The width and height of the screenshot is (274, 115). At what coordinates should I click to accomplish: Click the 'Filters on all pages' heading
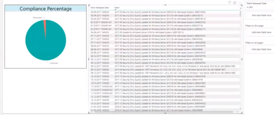point(254,43)
